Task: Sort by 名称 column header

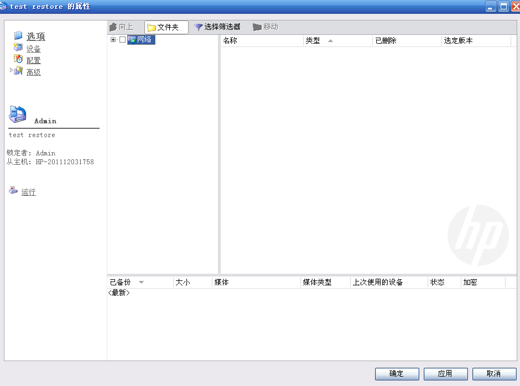Action: click(x=262, y=41)
